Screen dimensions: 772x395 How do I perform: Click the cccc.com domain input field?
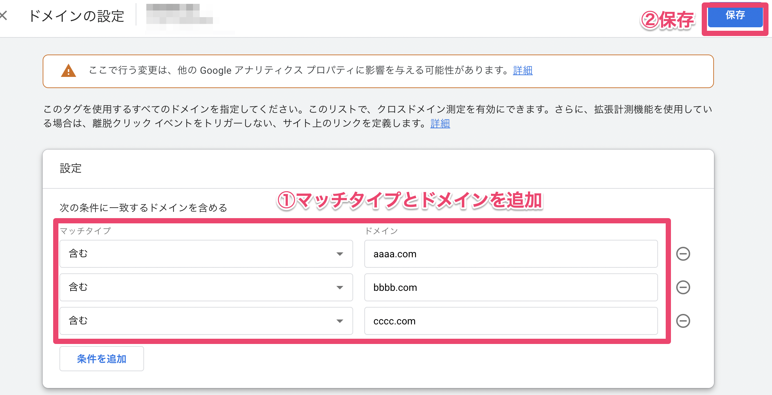pyautogui.click(x=510, y=321)
